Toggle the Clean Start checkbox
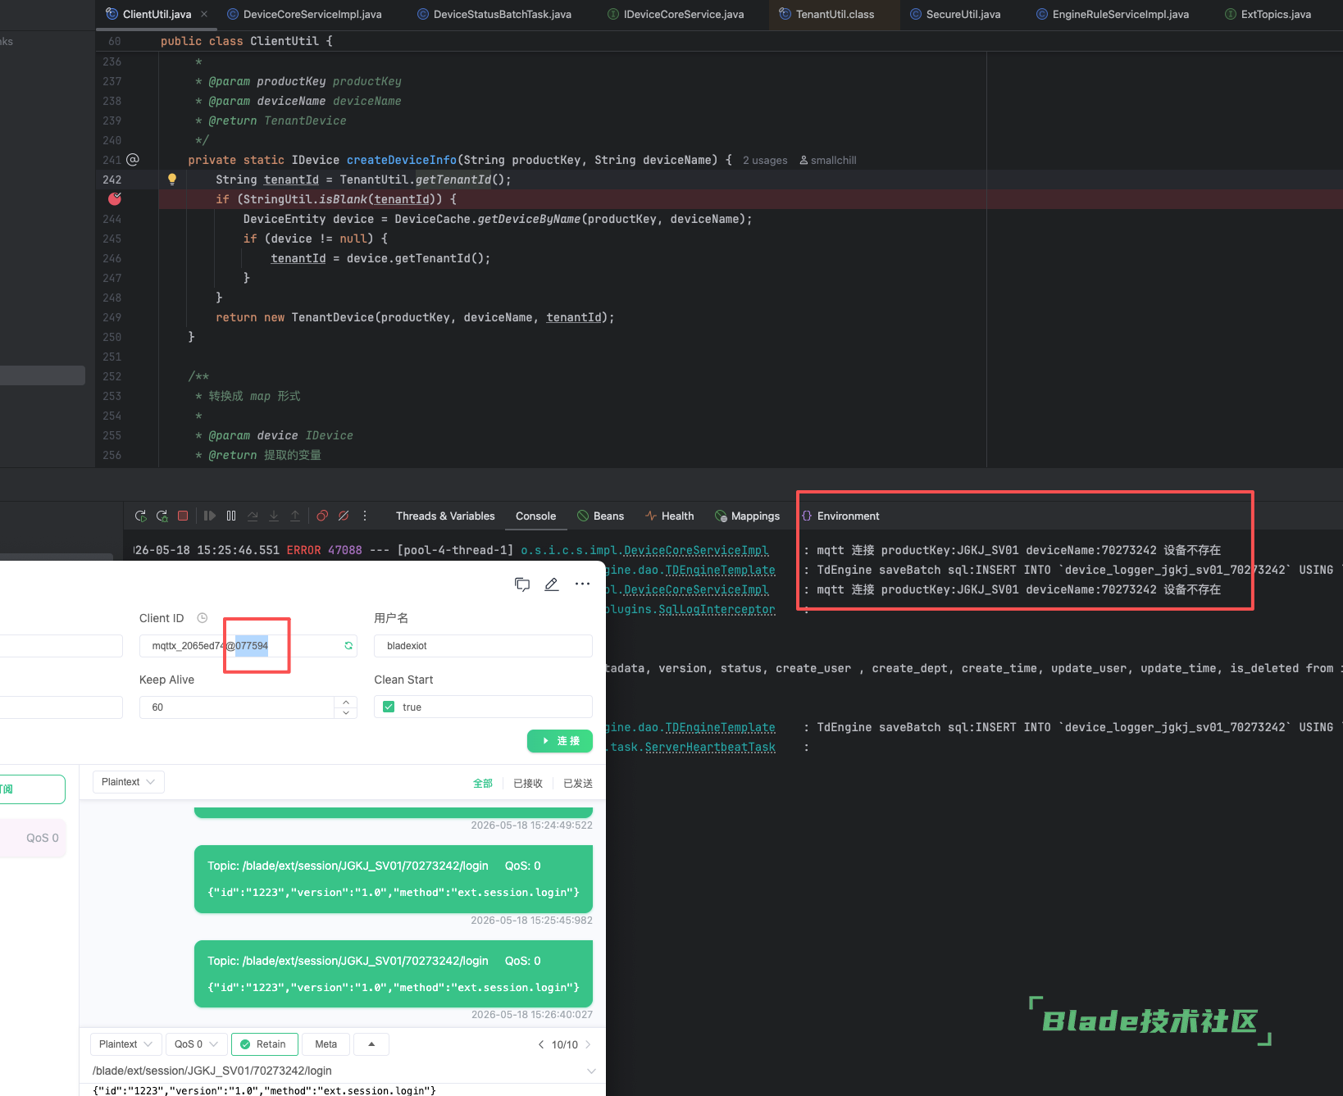Image resolution: width=1343 pixels, height=1096 pixels. [389, 707]
